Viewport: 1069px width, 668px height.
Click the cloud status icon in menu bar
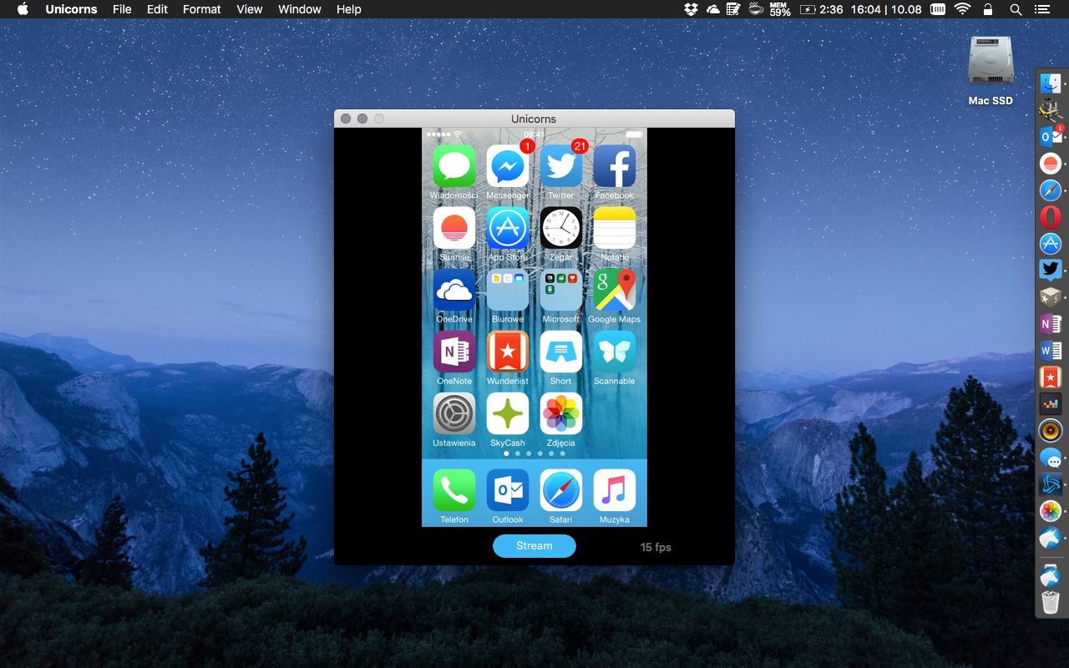coord(712,9)
